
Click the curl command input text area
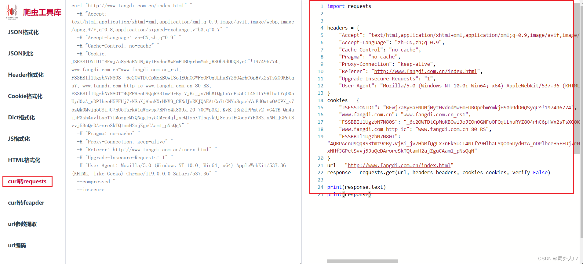[183, 132]
